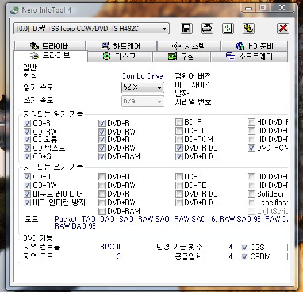Select the HD 준비 tab
Viewport: 303px width, 292px height.
pyautogui.click(x=254, y=46)
